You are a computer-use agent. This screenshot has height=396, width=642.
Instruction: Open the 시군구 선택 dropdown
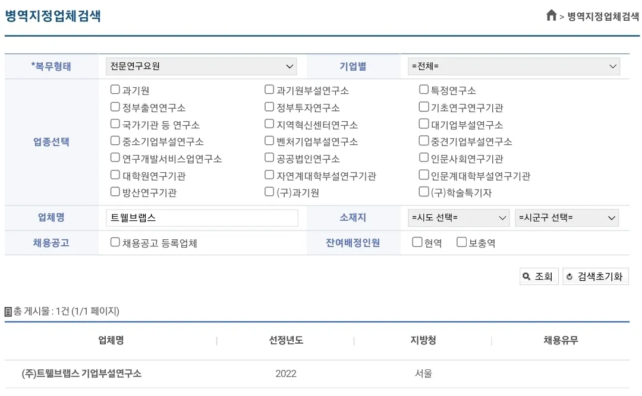567,218
